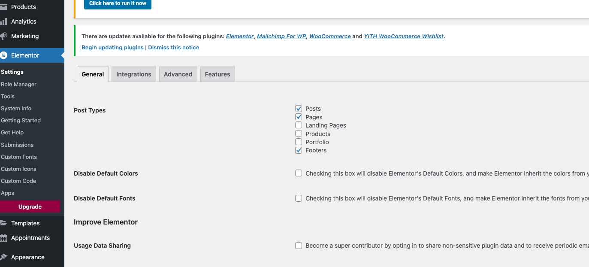Click the Appointments calendar icon
This screenshot has height=267, width=589.
click(3, 238)
